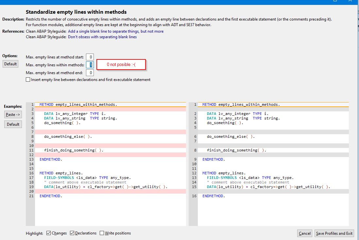Select the max empty lines at method start field
This screenshot has width=359, height=240.
90,57
